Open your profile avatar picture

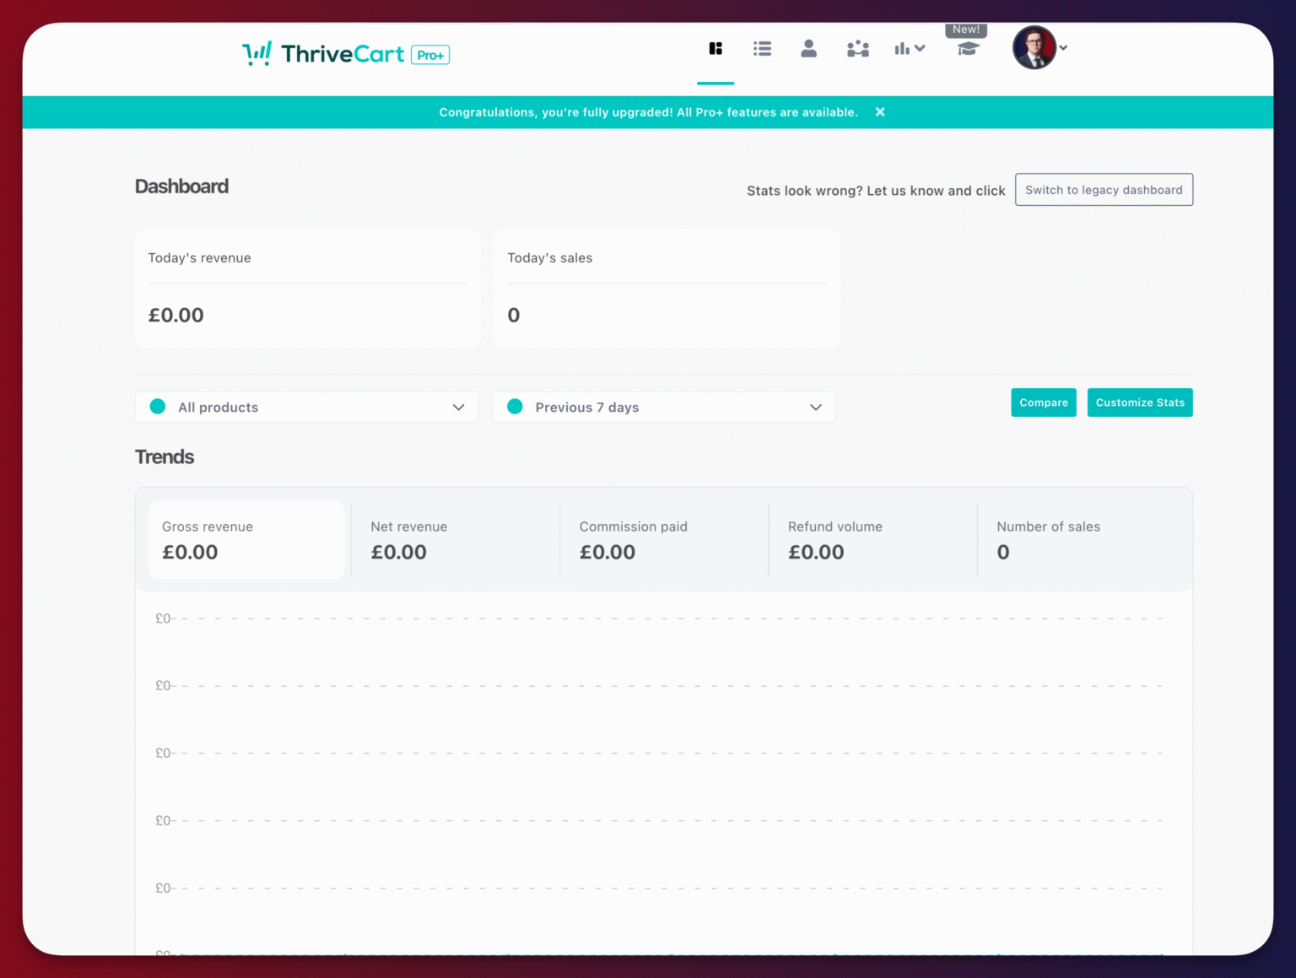coord(1034,47)
